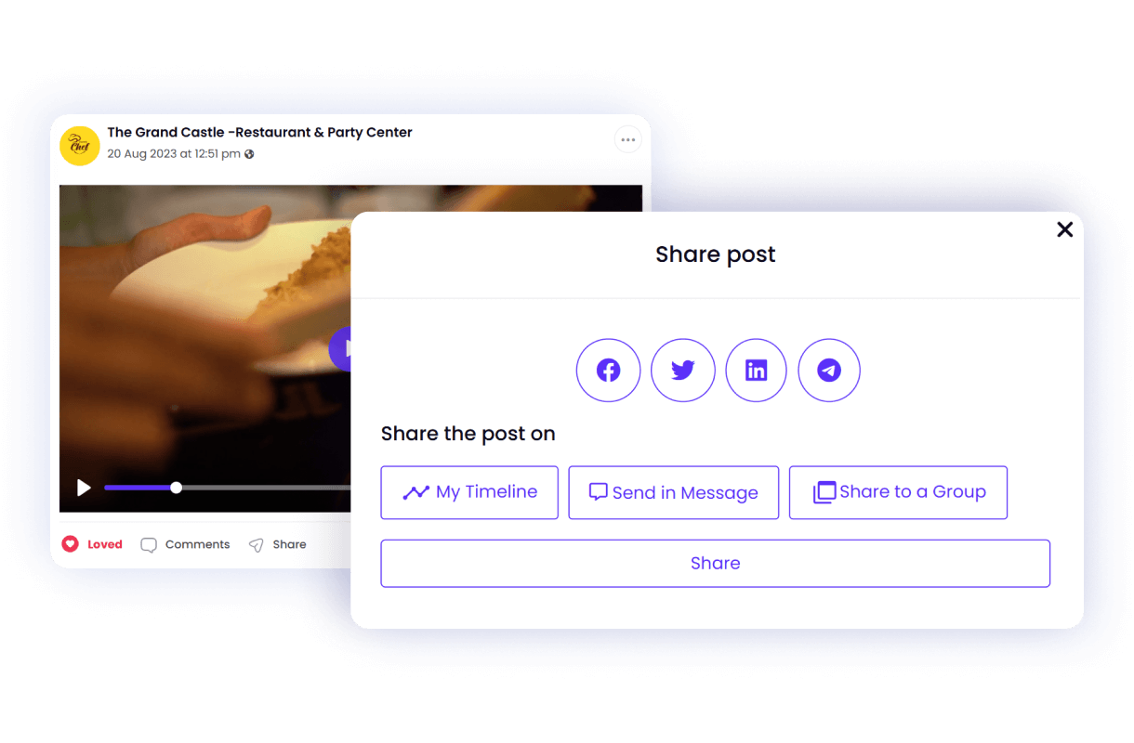1134x743 pixels.
Task: Play the video using bottom-left play control
Action: tap(84, 488)
